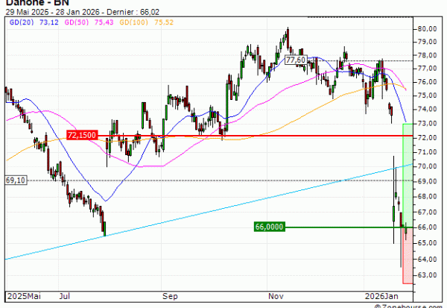Screen dimensions: 447x308
Task: Click the red 72,1500 resistance price label
Action: pos(83,136)
